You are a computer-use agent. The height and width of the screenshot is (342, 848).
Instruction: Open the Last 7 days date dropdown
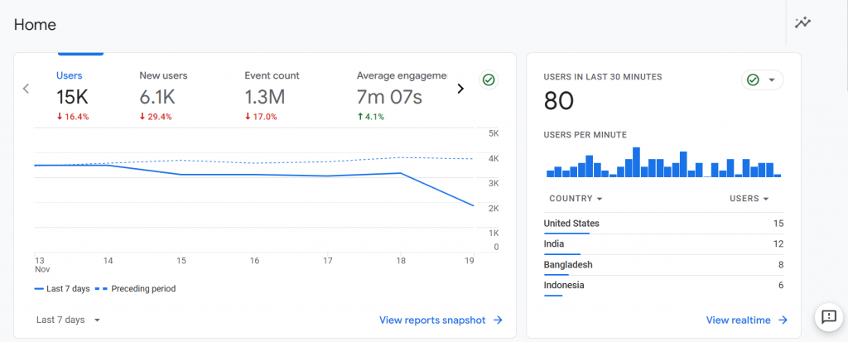click(x=69, y=320)
